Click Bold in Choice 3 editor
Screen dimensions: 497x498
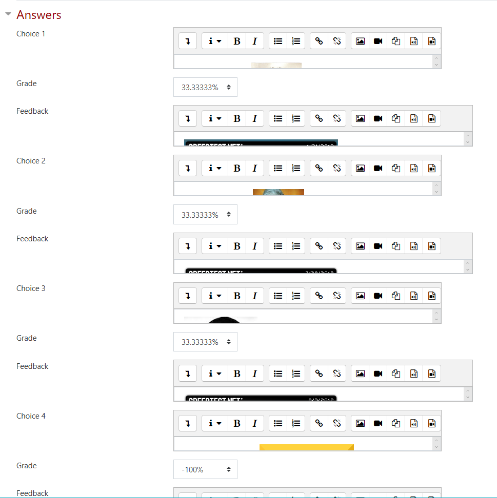pyautogui.click(x=237, y=296)
